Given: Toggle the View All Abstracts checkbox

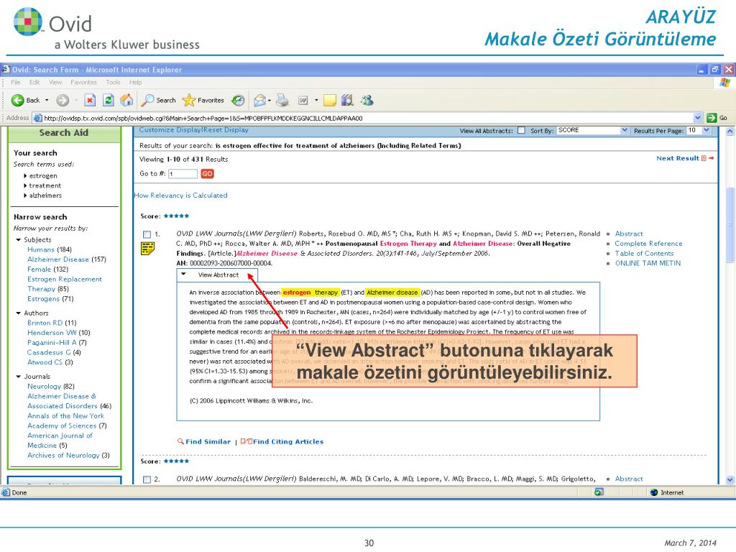Looking at the screenshot, I should pyautogui.click(x=521, y=131).
